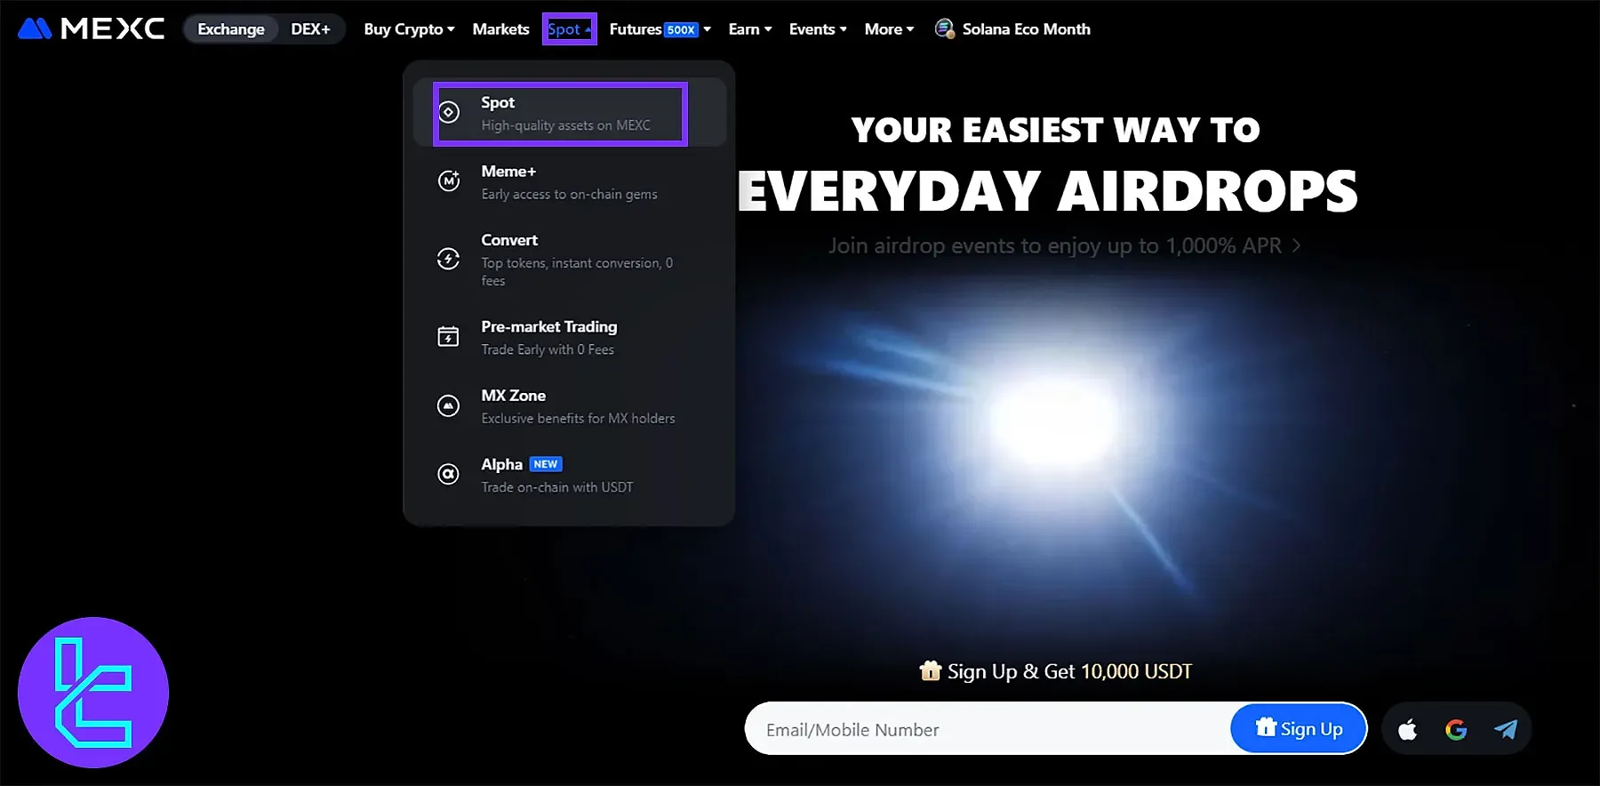1600x786 pixels.
Task: Click the Google sign-in icon
Action: point(1456,730)
